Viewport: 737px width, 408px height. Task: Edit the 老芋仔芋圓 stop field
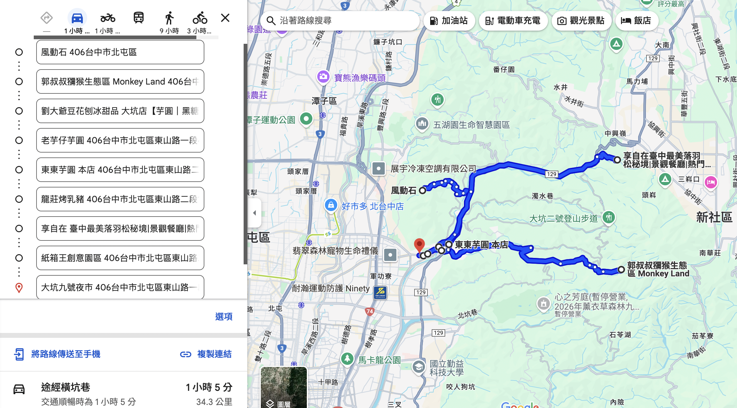pyautogui.click(x=120, y=140)
